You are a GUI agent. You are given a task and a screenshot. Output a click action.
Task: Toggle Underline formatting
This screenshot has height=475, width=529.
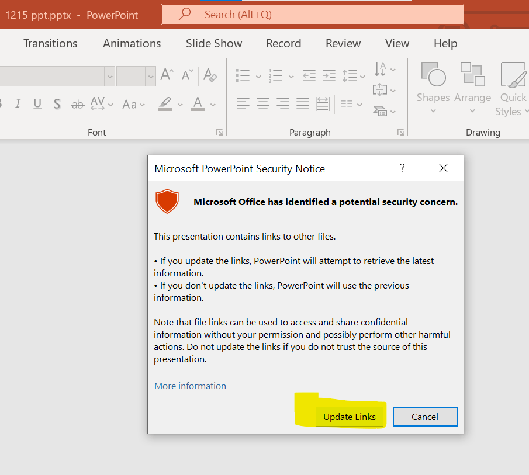(37, 103)
